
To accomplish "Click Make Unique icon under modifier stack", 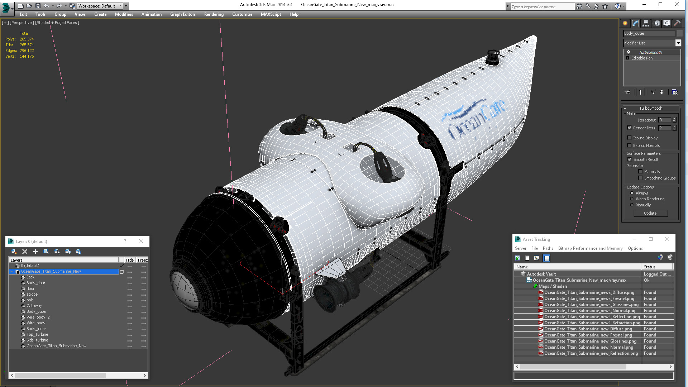I will click(x=653, y=92).
